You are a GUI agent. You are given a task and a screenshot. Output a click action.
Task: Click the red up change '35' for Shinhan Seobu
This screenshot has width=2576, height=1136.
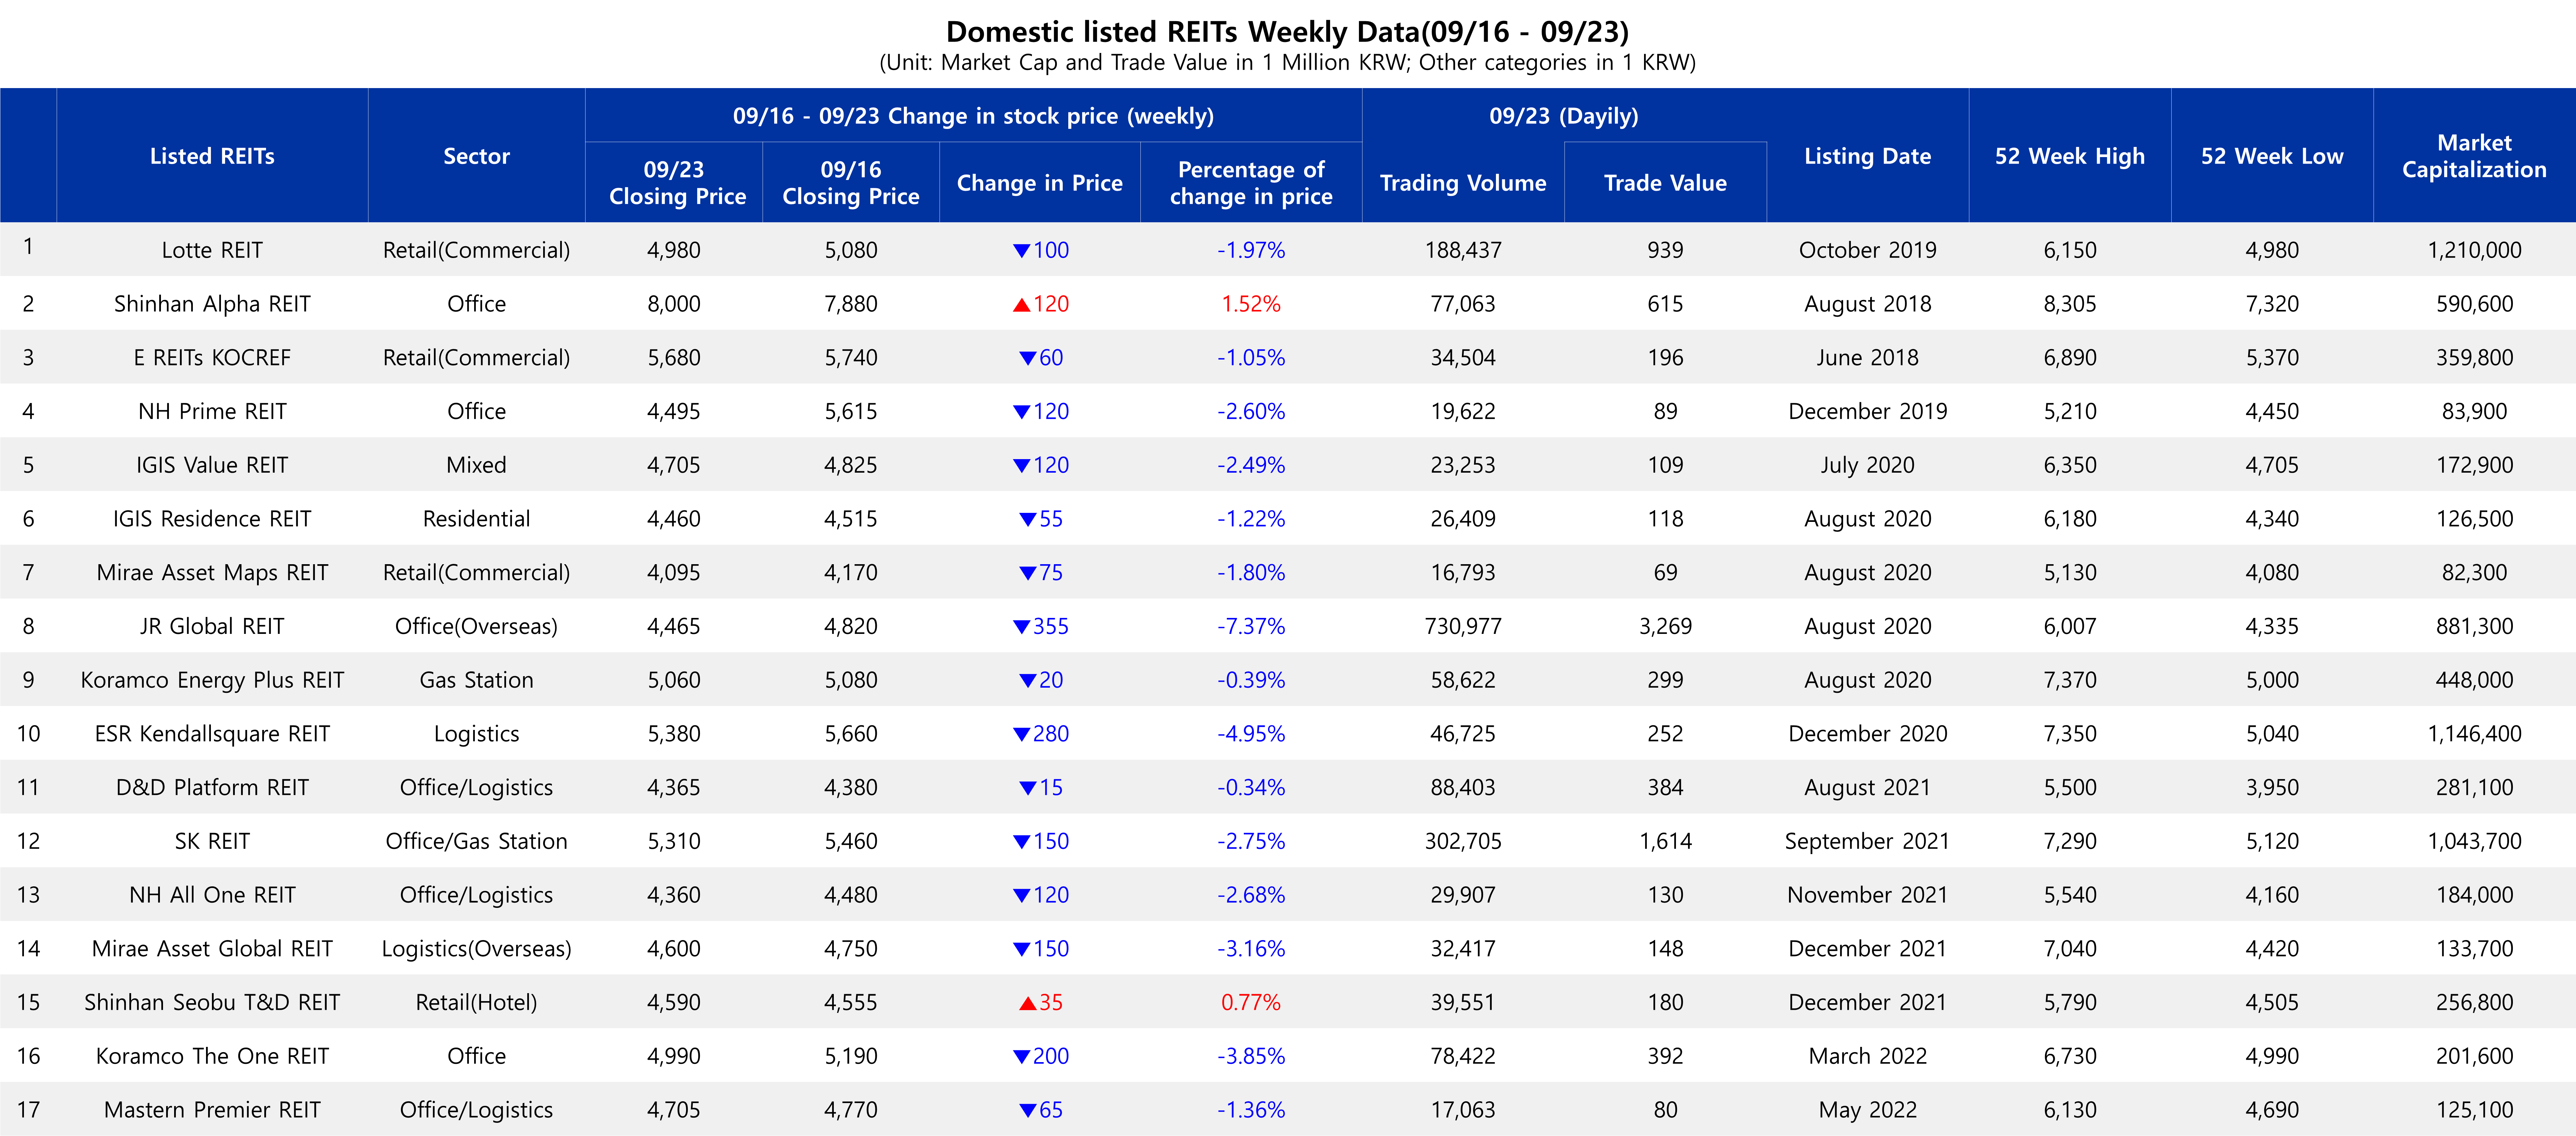[1041, 1003]
